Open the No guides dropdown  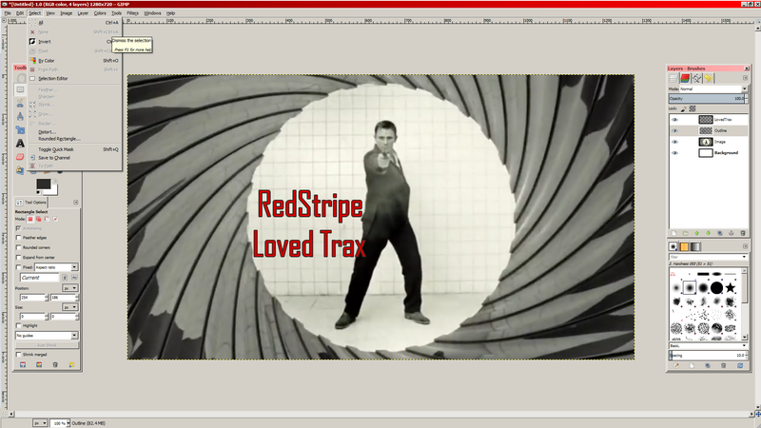(x=47, y=336)
